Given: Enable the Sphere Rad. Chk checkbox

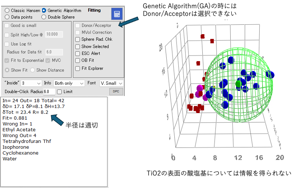Looking at the screenshot, I should point(77,39).
